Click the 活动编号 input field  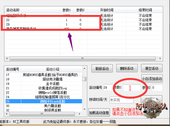(107, 88)
